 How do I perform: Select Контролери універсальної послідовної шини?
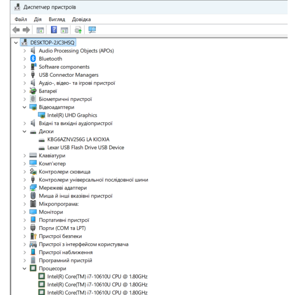point(93,180)
